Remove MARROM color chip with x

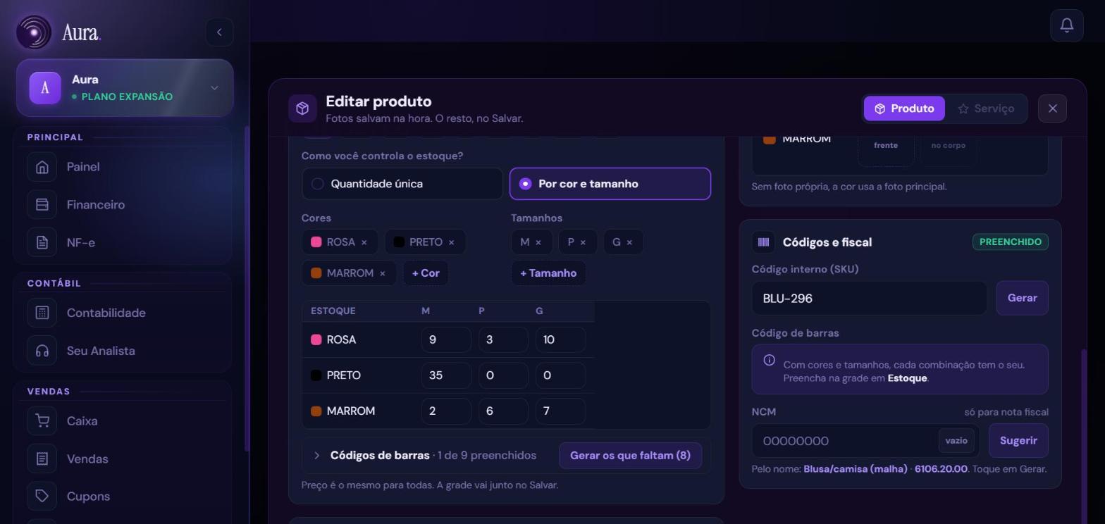pos(382,273)
